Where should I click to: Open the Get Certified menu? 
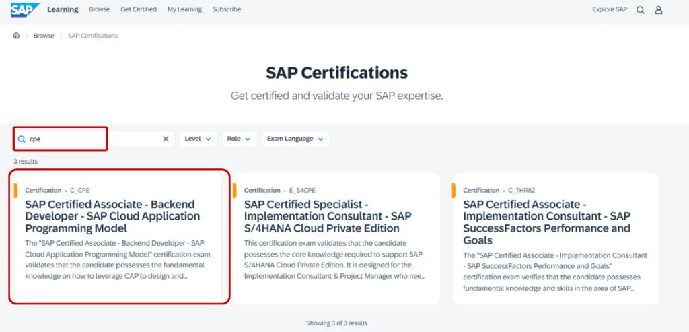point(139,9)
